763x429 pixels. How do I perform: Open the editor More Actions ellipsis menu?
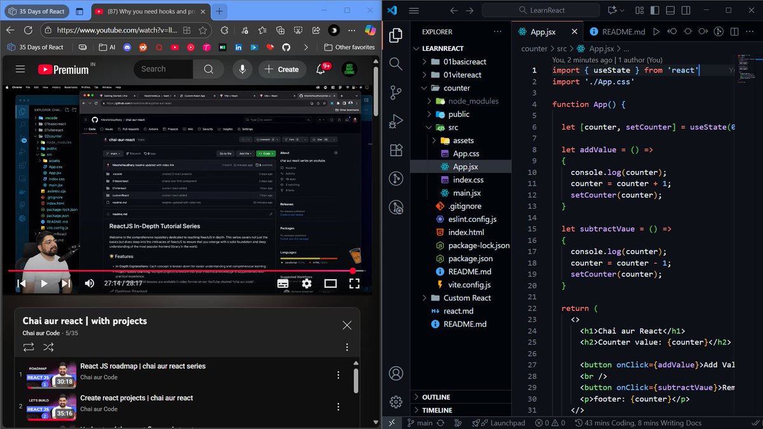click(751, 31)
